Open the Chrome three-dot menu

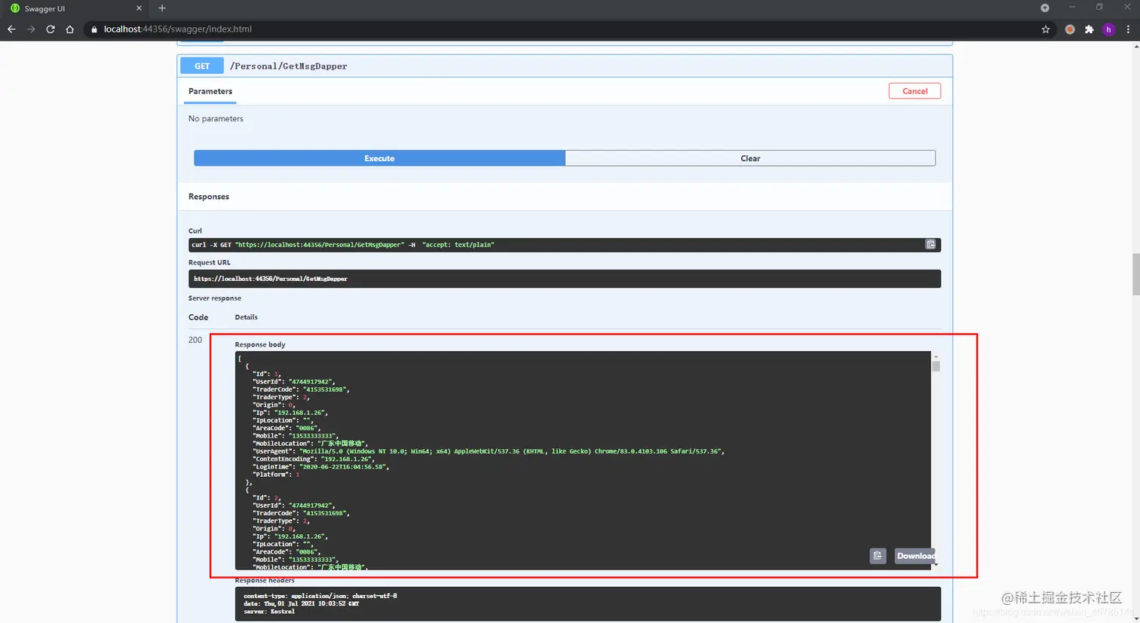[1129, 29]
